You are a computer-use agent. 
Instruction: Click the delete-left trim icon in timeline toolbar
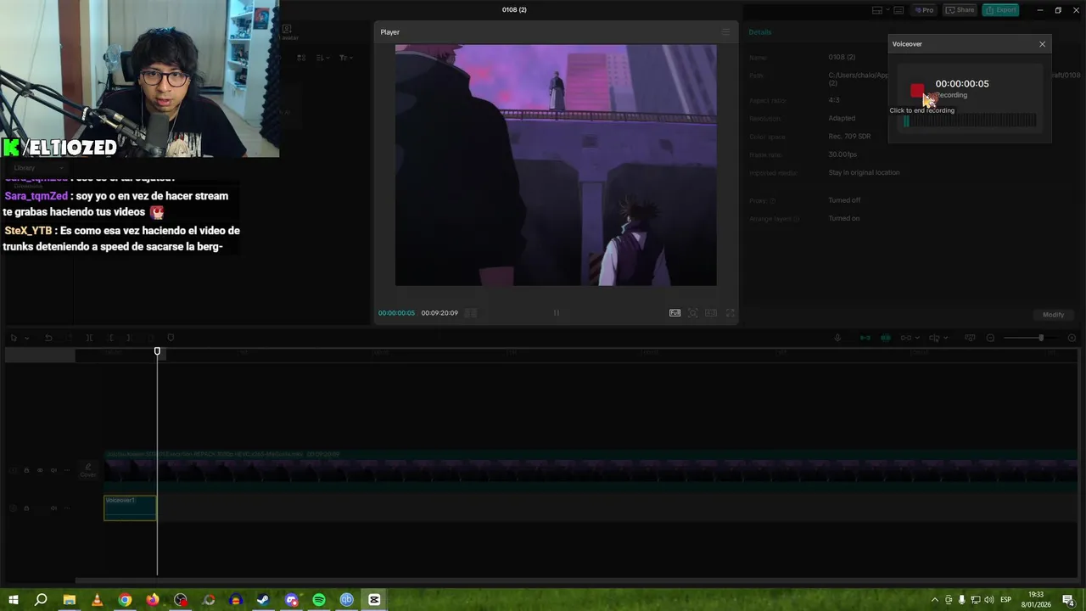coord(109,338)
